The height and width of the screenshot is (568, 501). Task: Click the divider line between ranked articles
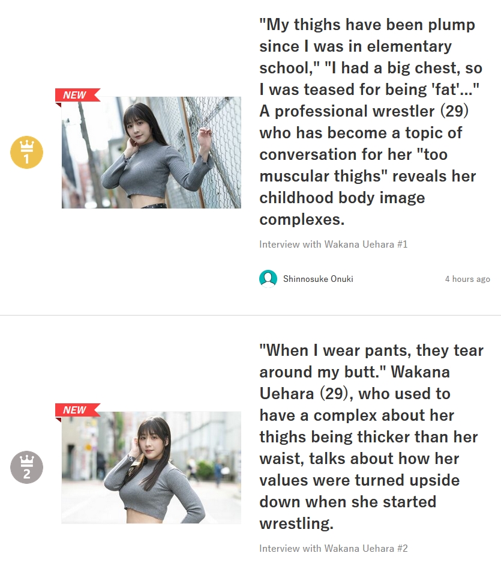[x=250, y=315]
